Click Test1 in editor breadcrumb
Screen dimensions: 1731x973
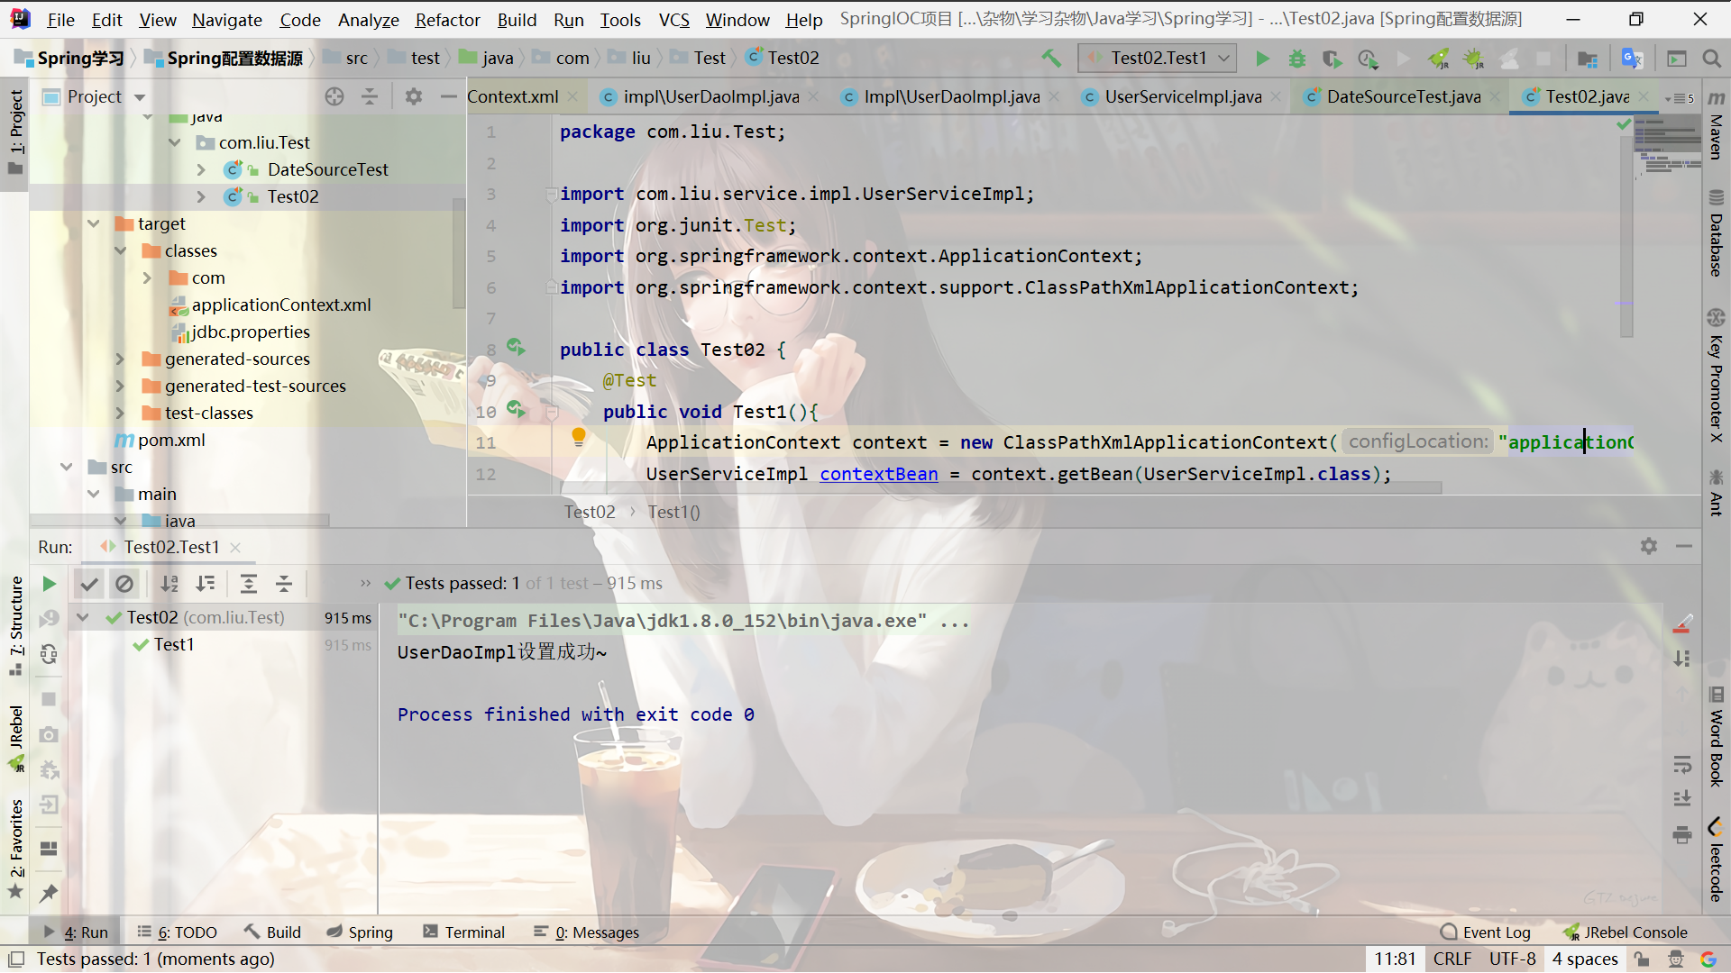673,513
